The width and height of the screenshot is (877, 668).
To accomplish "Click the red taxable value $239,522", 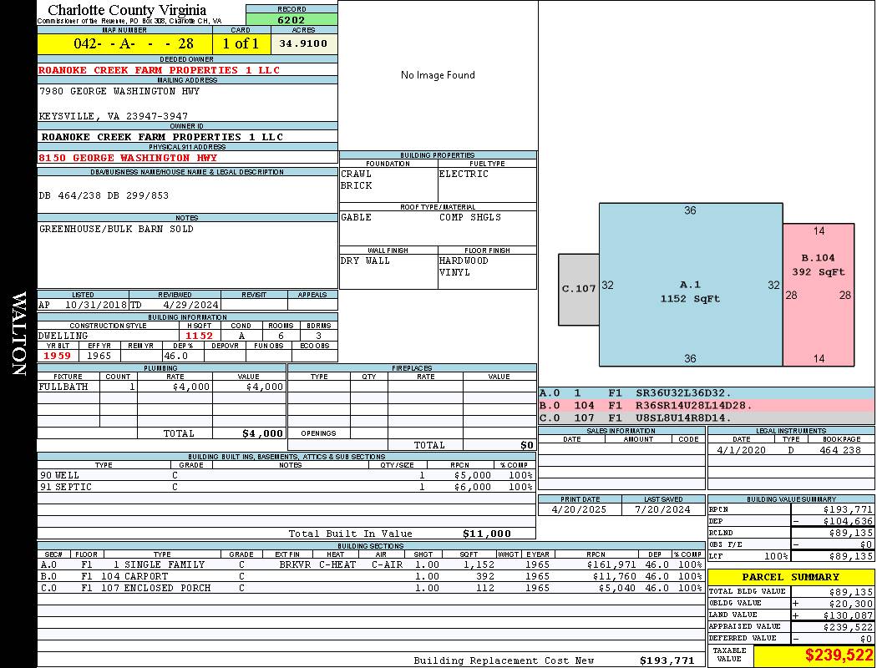I will click(839, 655).
